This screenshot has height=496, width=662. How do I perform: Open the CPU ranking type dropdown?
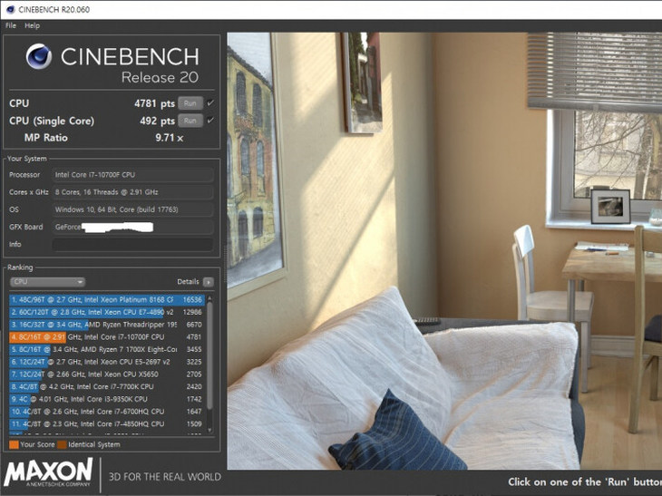tap(47, 282)
